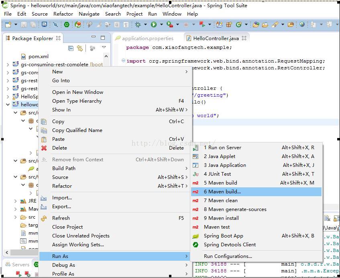Expand the src folder node
Image resolution: width=340 pixels, height=278 pixels.
click(15, 217)
